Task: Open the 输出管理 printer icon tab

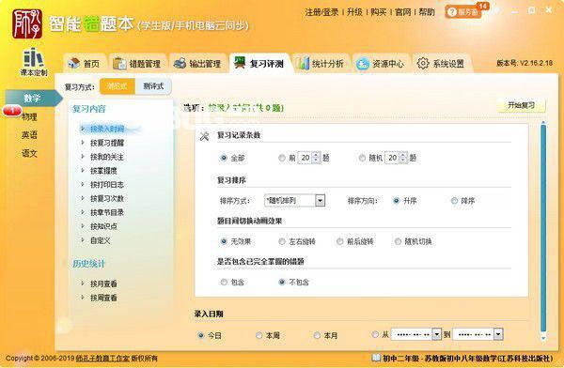Action: [x=197, y=64]
